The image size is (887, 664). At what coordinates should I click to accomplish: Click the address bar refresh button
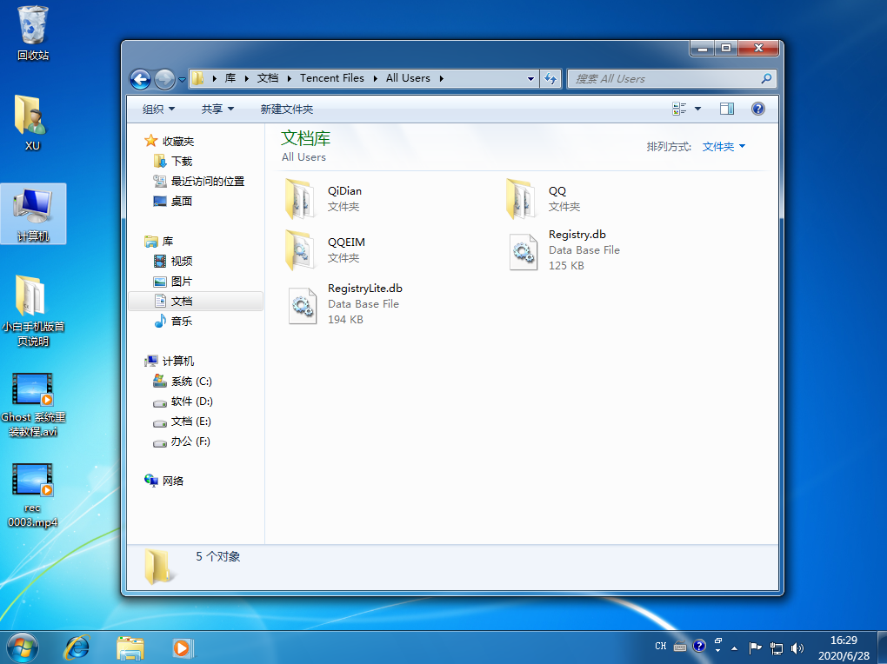pyautogui.click(x=550, y=78)
